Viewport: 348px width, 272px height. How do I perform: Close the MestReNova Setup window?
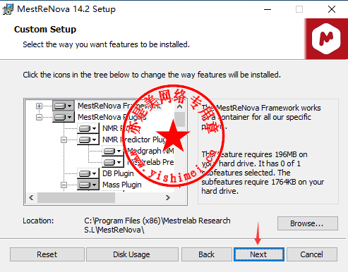(x=332, y=9)
